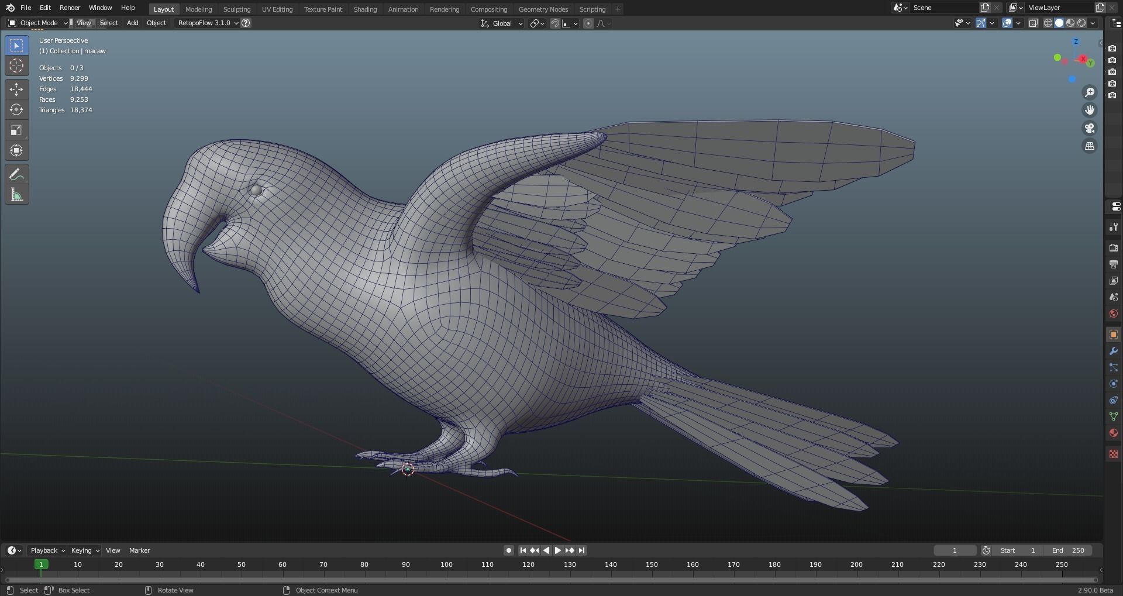Open the Output properties tab
This screenshot has width=1123, height=596.
click(1114, 264)
